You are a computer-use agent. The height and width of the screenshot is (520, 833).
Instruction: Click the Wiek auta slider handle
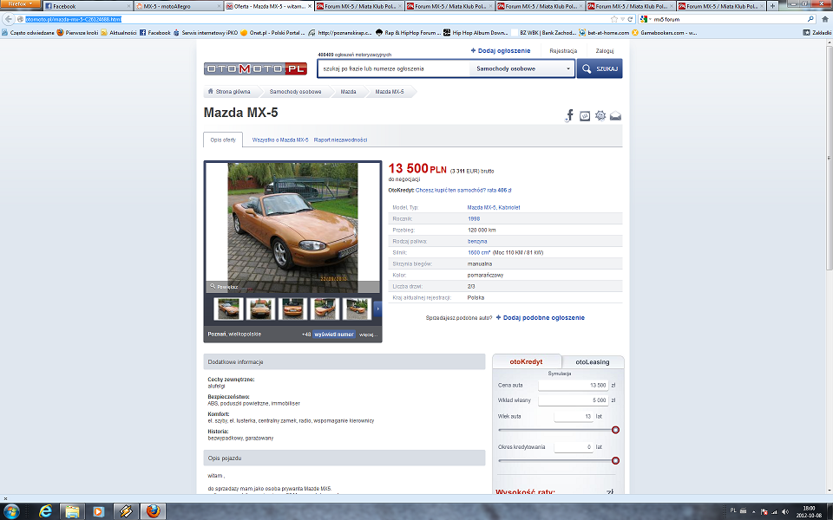tap(615, 430)
